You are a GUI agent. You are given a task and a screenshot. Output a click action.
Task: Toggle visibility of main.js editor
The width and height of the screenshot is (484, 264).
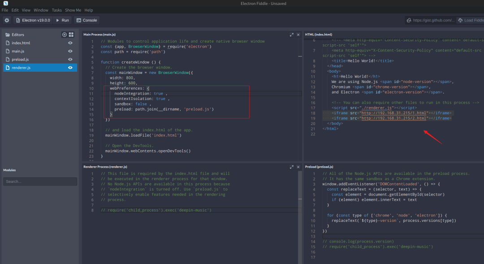(70, 51)
